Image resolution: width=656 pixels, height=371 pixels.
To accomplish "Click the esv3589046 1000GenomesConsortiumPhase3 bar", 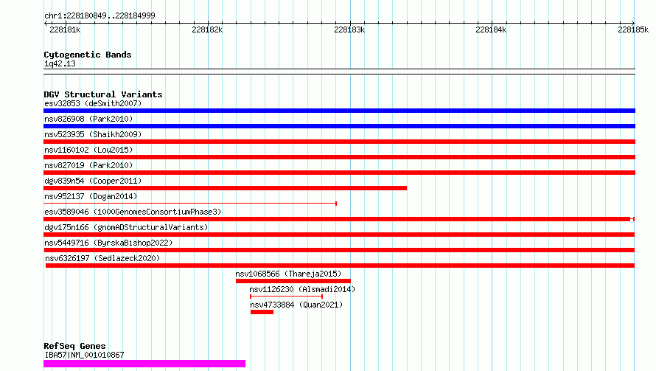I will (x=339, y=219).
